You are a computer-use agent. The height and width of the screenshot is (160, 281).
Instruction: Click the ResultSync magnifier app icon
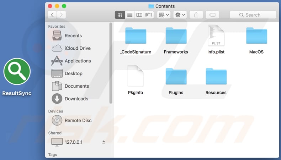[17, 71]
